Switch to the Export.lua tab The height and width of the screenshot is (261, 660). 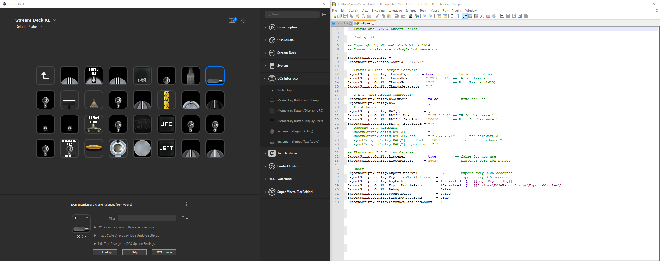(342, 23)
